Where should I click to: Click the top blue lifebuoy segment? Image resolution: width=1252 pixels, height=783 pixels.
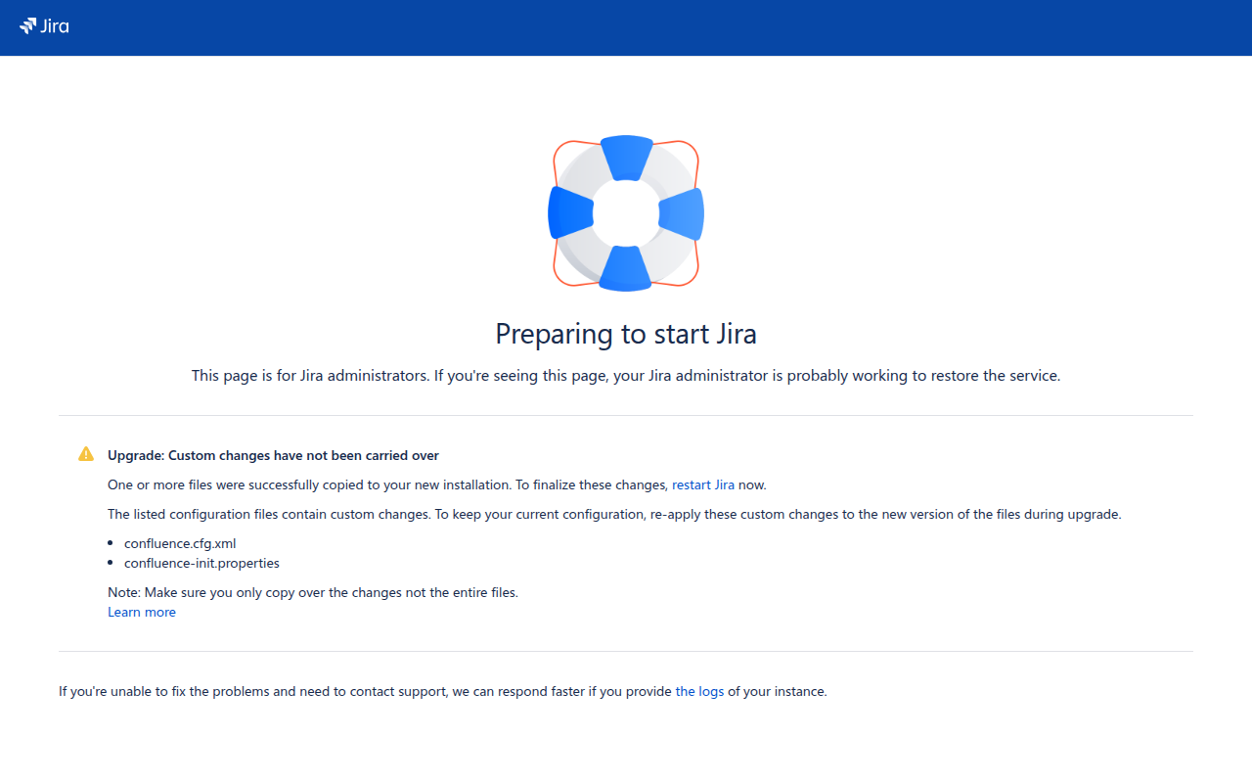626,158
